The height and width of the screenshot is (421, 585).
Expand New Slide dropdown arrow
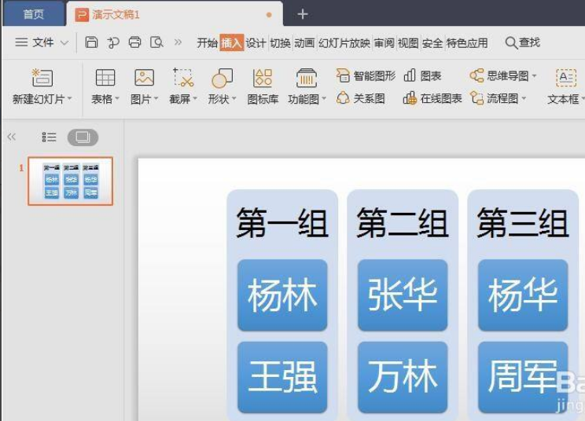(x=69, y=99)
